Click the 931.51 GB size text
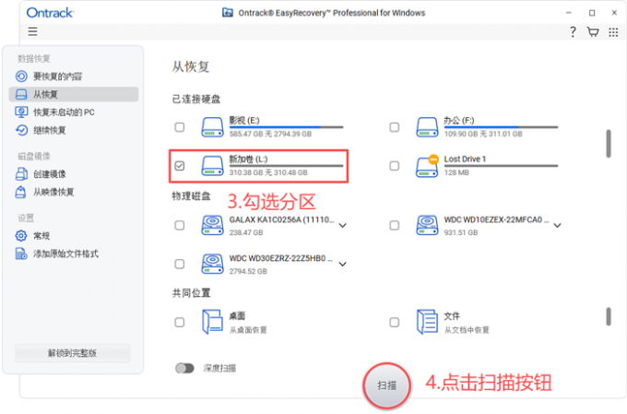Image resolution: width=627 pixels, height=414 pixels. [x=461, y=232]
